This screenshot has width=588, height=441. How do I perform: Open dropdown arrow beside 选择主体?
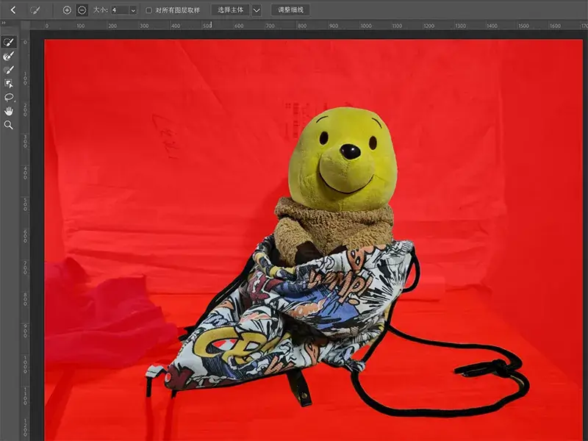click(x=257, y=10)
